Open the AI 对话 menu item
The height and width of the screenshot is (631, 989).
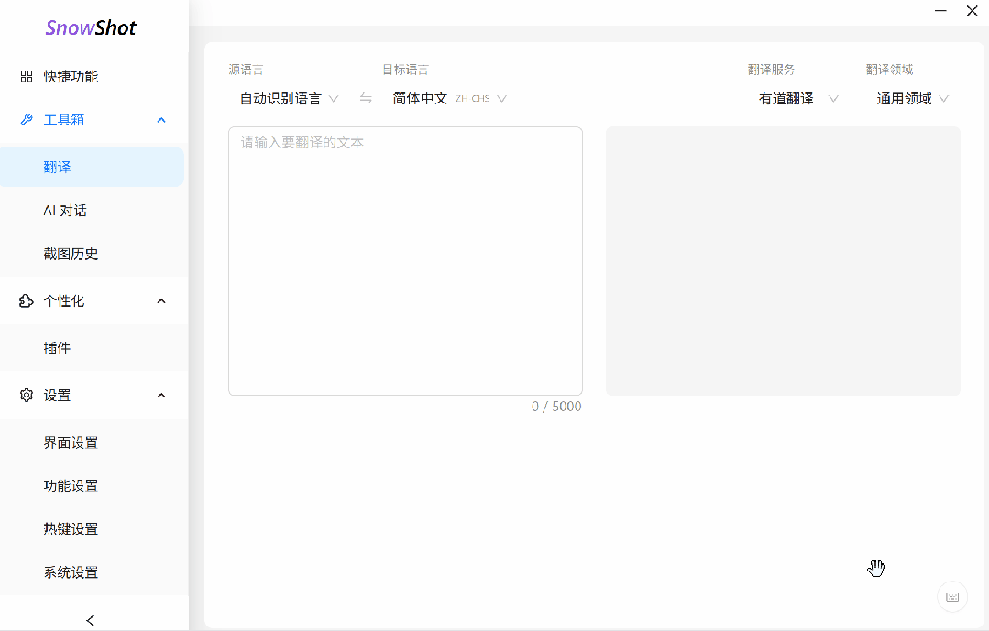(x=92, y=211)
